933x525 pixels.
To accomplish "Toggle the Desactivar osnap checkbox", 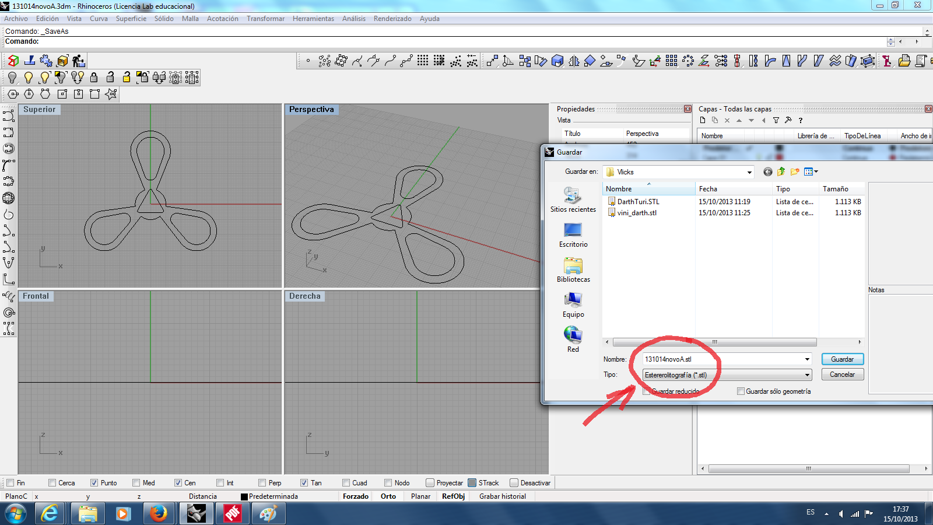I will 514,482.
